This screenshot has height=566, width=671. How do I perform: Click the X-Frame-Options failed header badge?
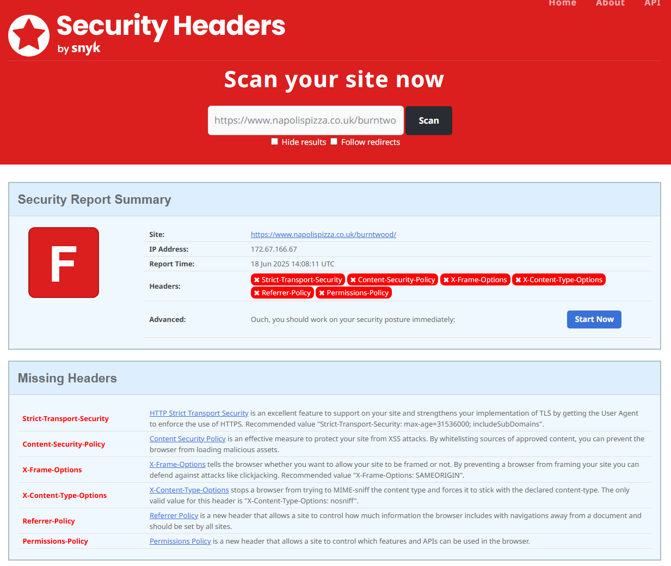475,279
